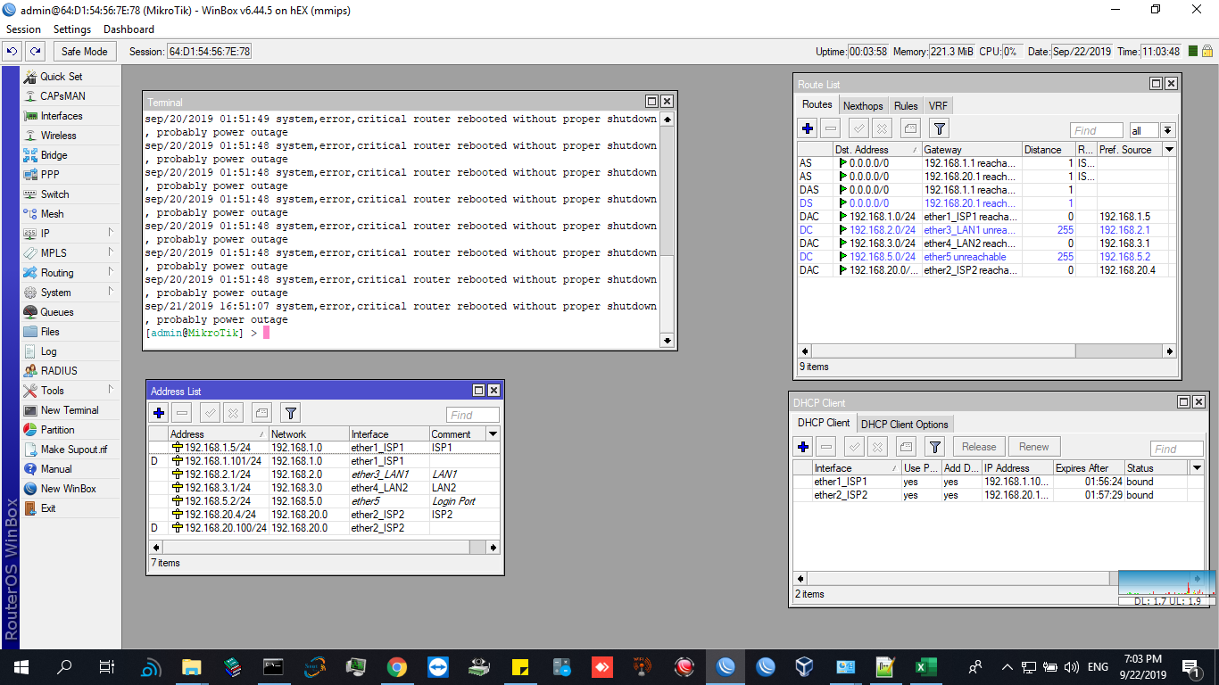Click the comment icon in Address List toolbar
The height and width of the screenshot is (685, 1219).
(x=261, y=413)
